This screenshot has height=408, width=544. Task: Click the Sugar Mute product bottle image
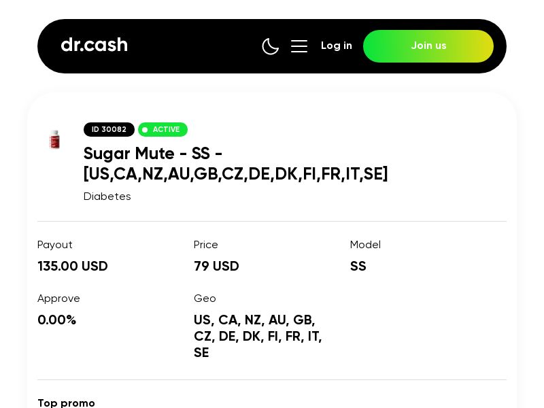55,139
